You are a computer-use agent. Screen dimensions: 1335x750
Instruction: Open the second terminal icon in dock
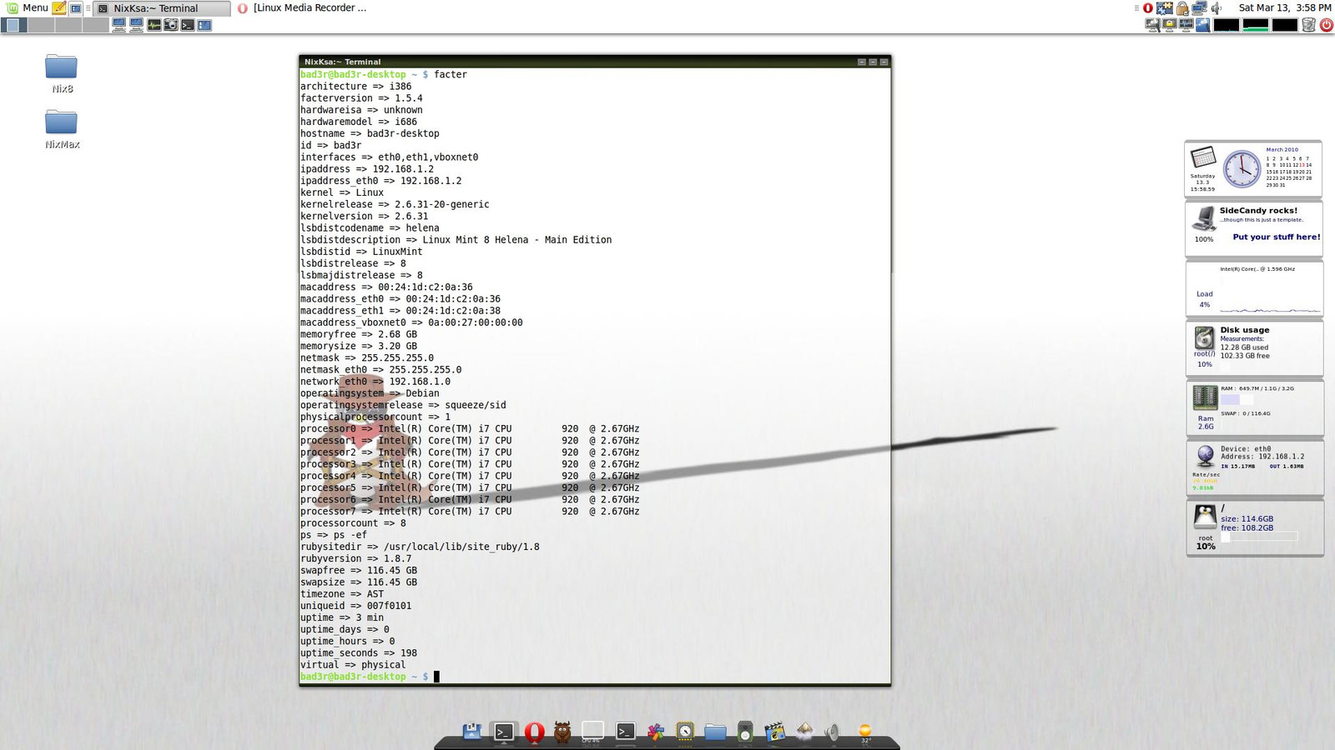(625, 731)
